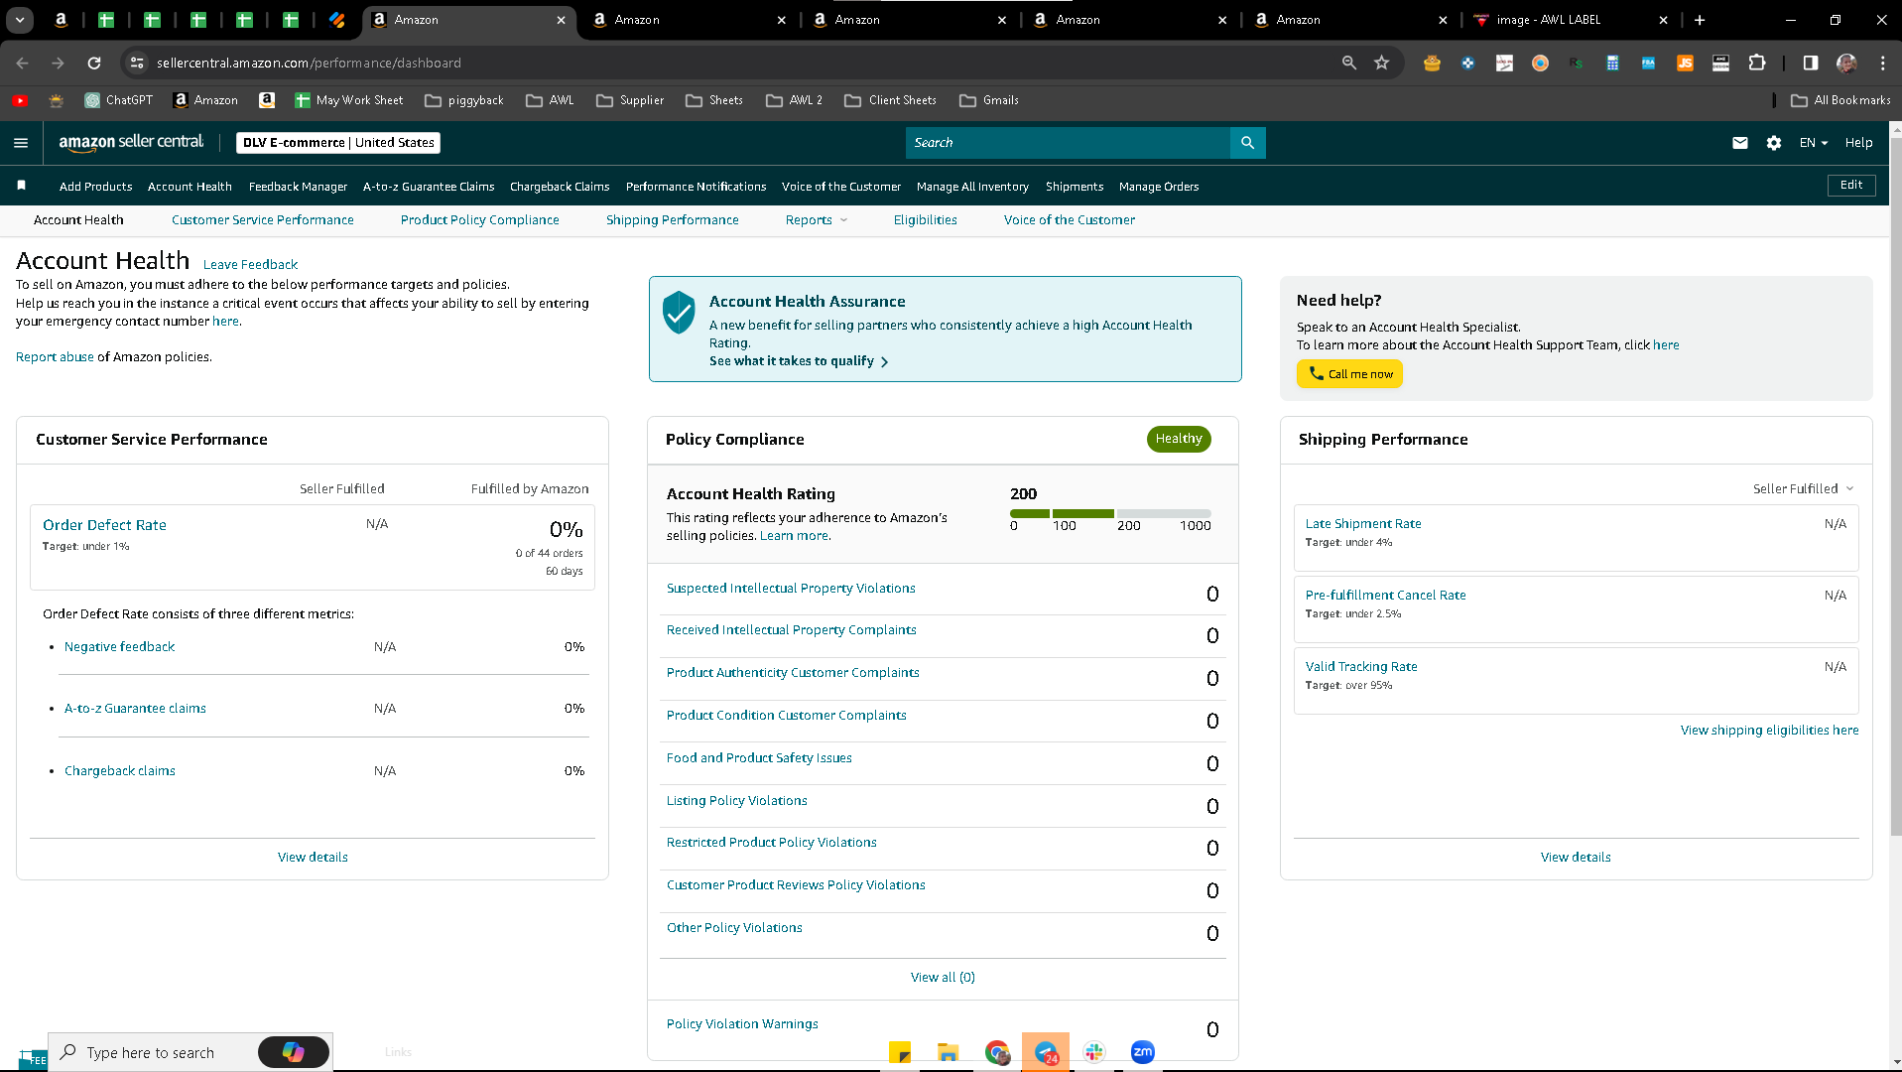The width and height of the screenshot is (1902, 1072).
Task: Click the page vertical scrollbar
Action: pyautogui.click(x=1896, y=486)
